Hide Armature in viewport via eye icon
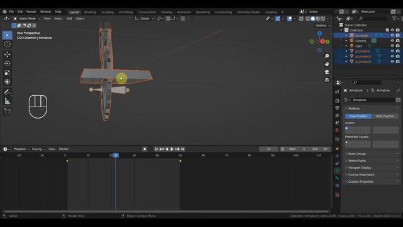Screen dimensions: 403x227 point(392,35)
